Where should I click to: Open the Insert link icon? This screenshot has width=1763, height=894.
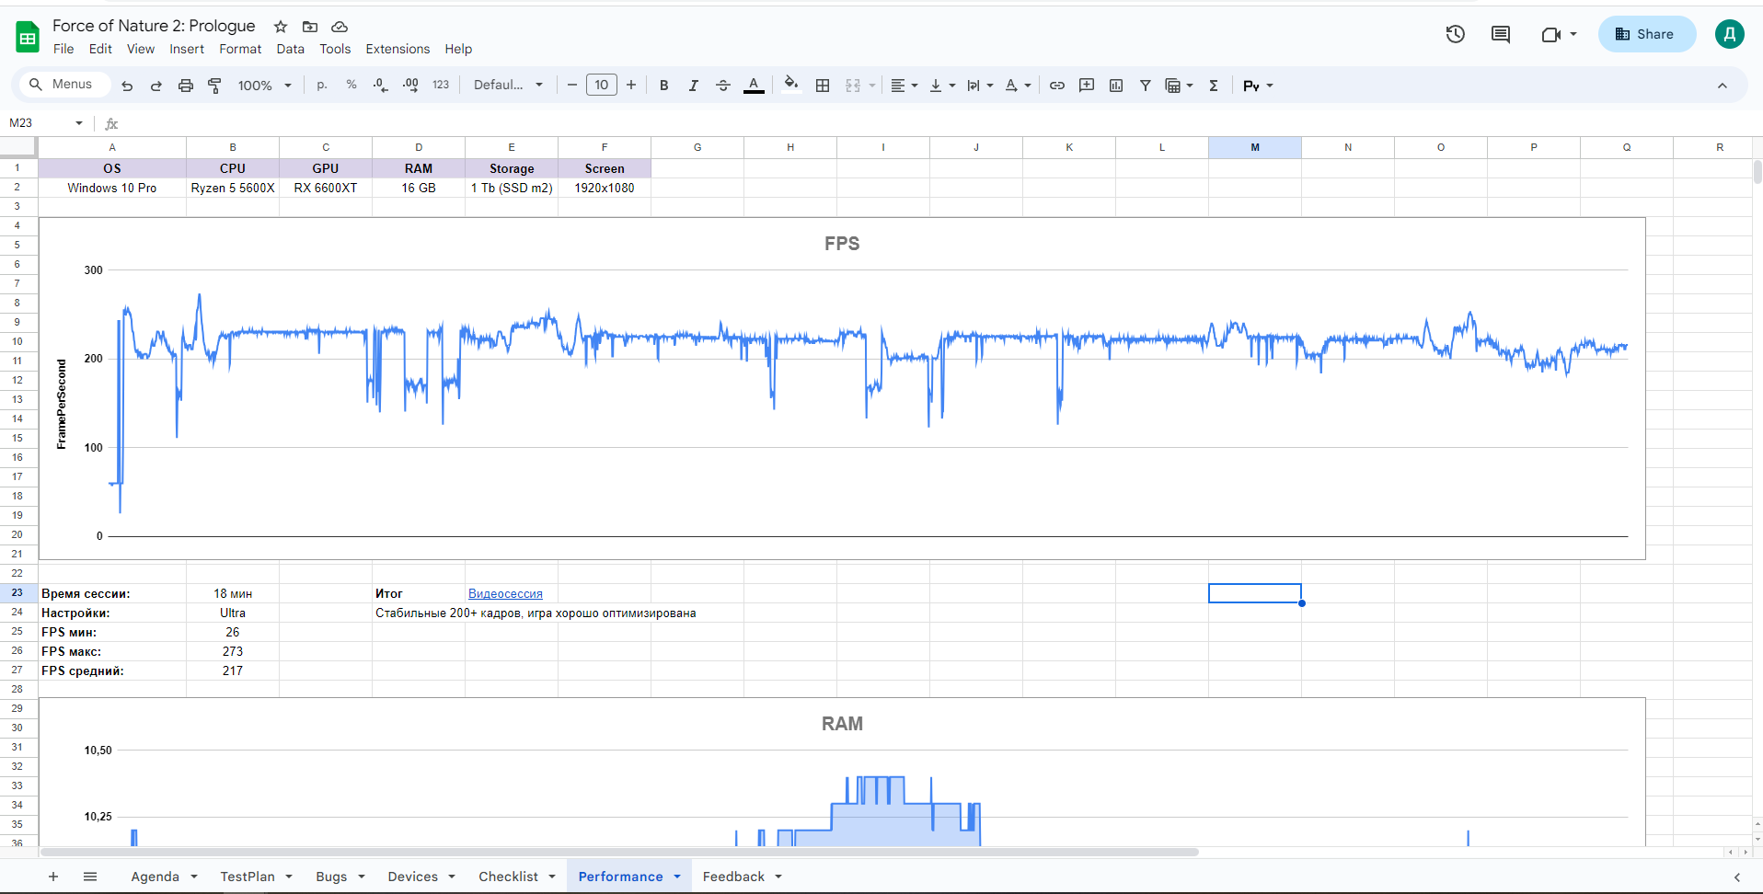(1057, 86)
